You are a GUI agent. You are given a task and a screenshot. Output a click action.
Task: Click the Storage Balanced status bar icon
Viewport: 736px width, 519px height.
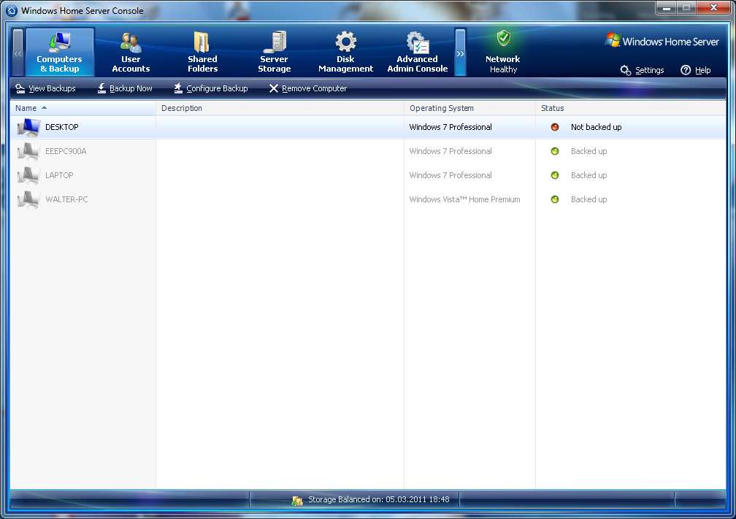click(x=297, y=500)
